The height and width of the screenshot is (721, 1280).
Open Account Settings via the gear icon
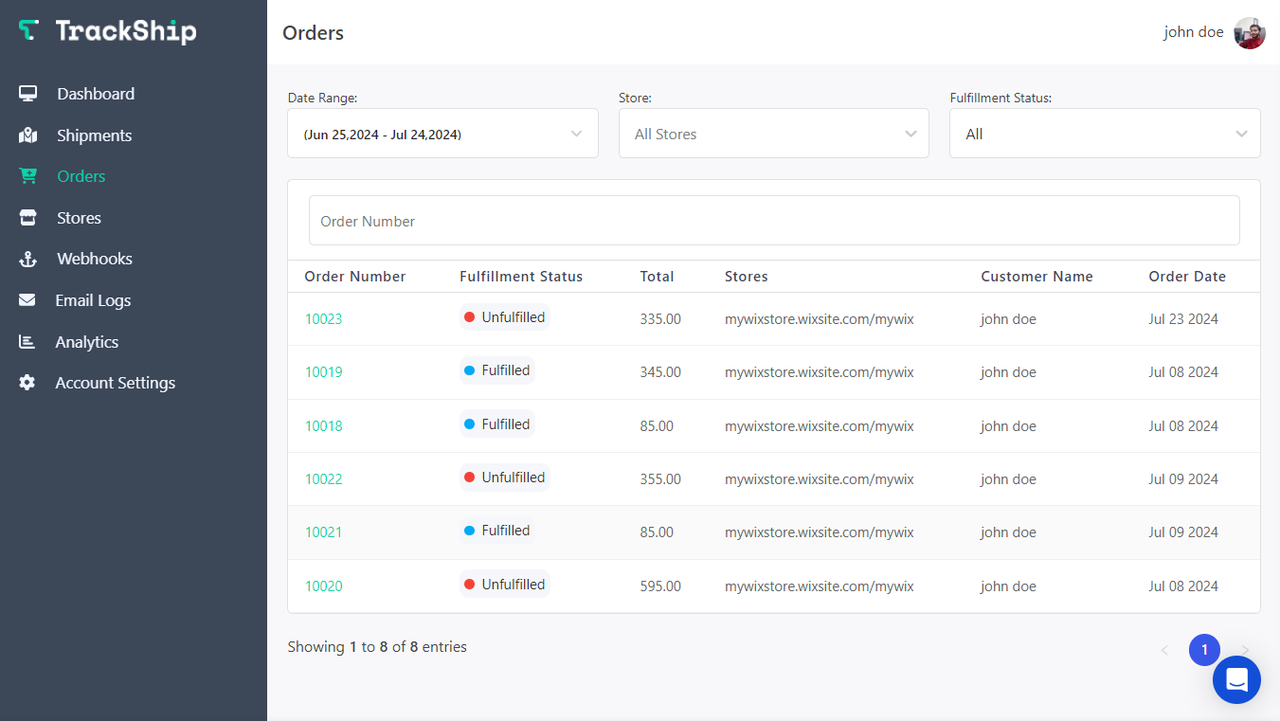(27, 383)
